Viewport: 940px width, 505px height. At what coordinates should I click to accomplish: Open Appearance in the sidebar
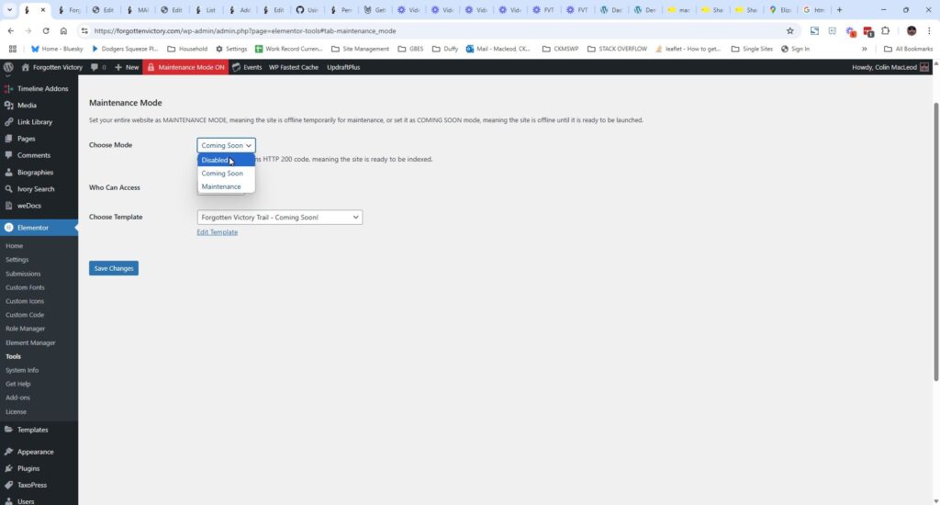[x=39, y=452]
